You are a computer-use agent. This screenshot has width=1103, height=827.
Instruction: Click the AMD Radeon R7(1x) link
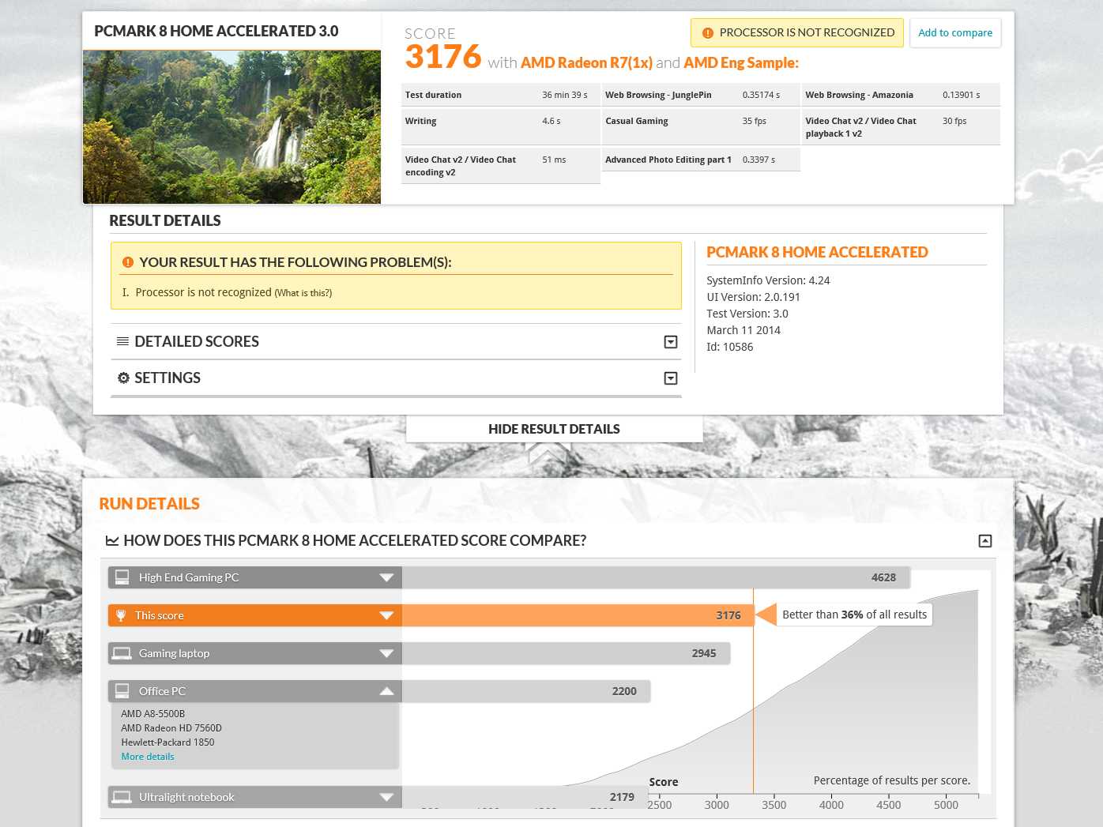pos(586,63)
